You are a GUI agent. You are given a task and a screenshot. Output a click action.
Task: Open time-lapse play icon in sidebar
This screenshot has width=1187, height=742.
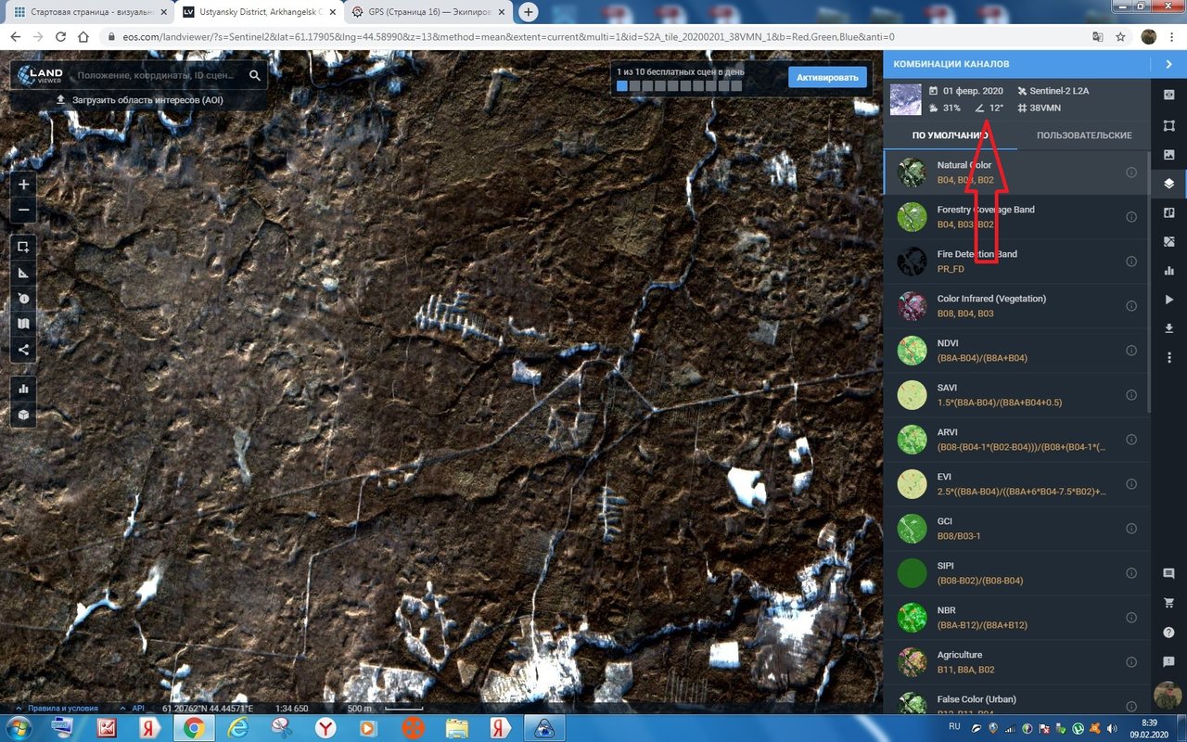(1168, 300)
